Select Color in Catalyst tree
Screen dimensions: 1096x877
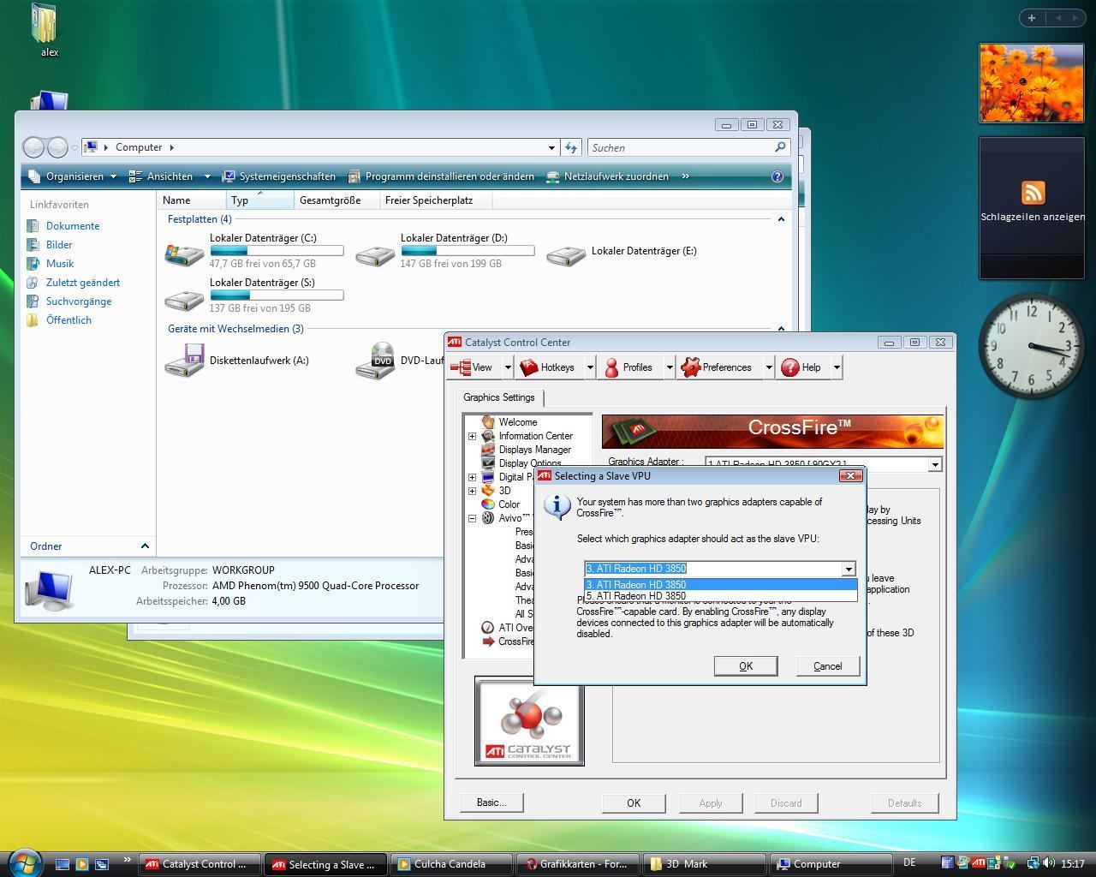pos(509,504)
